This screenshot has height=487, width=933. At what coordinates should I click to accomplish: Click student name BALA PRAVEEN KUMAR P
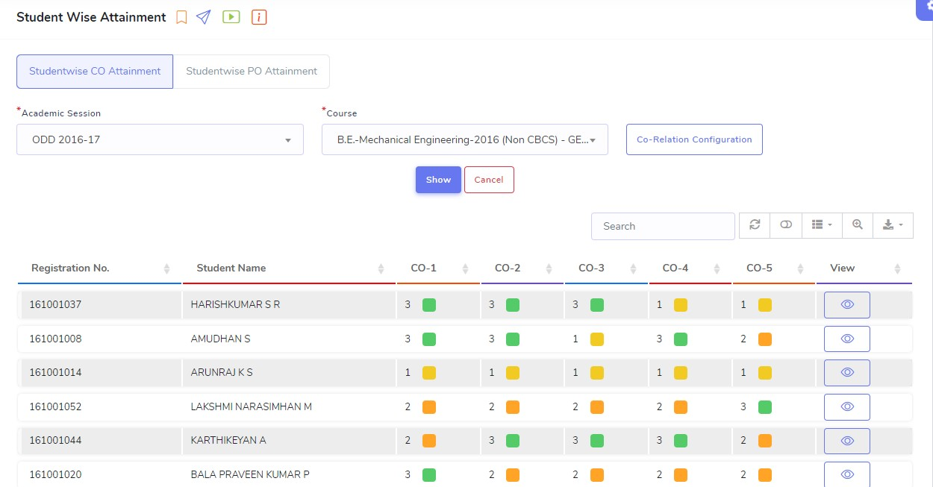tap(250, 474)
